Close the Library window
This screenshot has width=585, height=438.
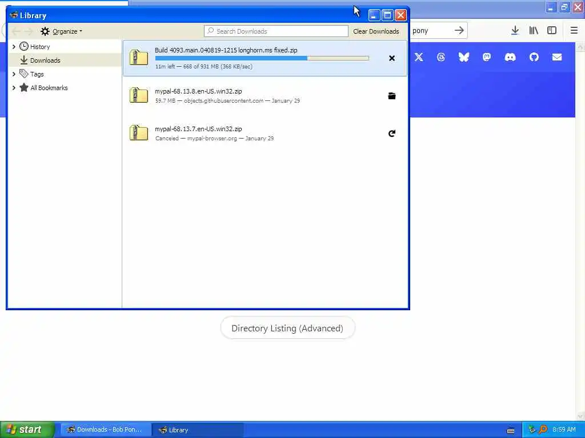tap(400, 15)
